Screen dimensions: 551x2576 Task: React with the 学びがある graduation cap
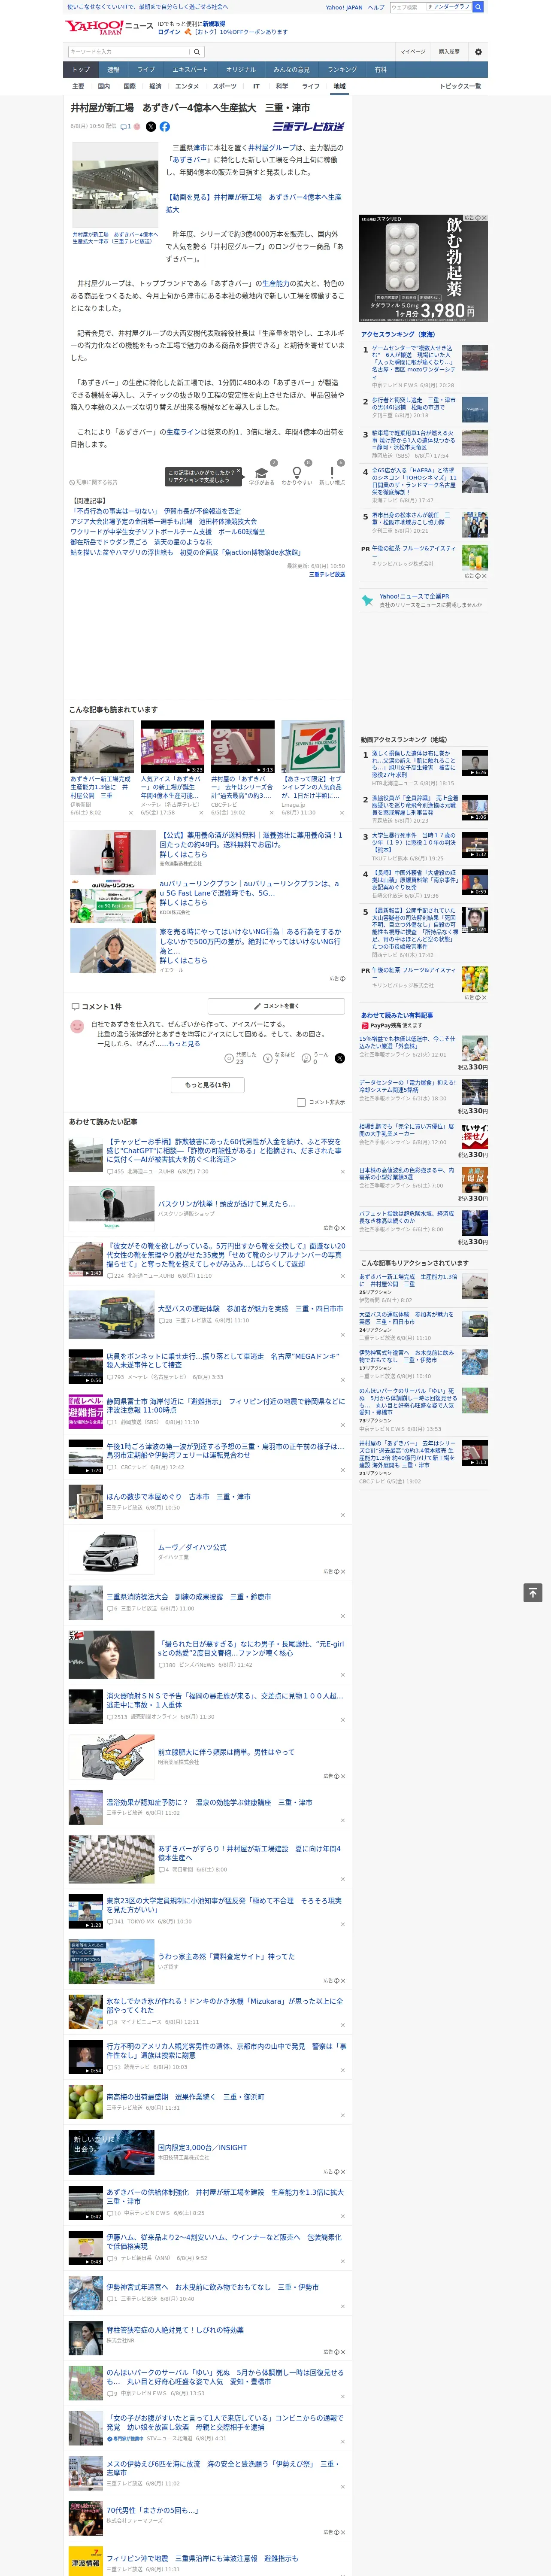261,474
